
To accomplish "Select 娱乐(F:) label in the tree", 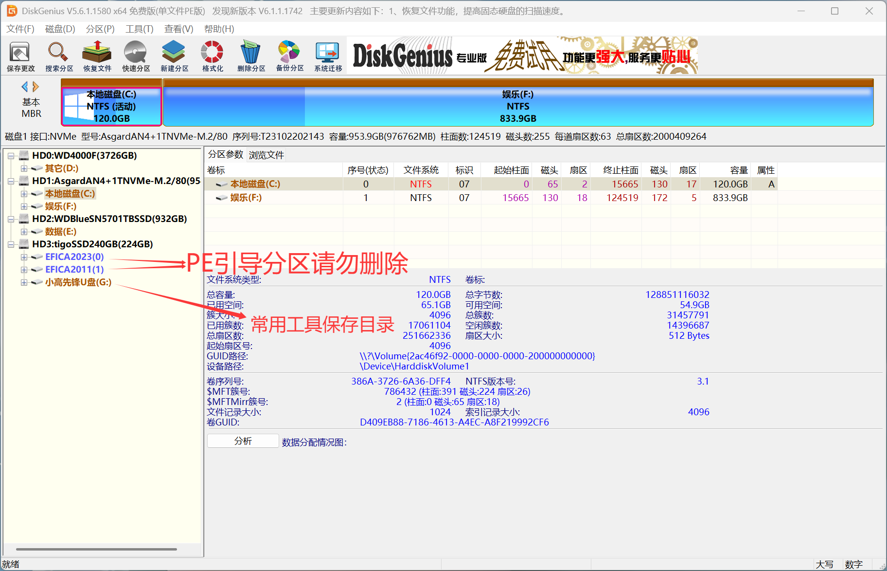I will [x=61, y=206].
